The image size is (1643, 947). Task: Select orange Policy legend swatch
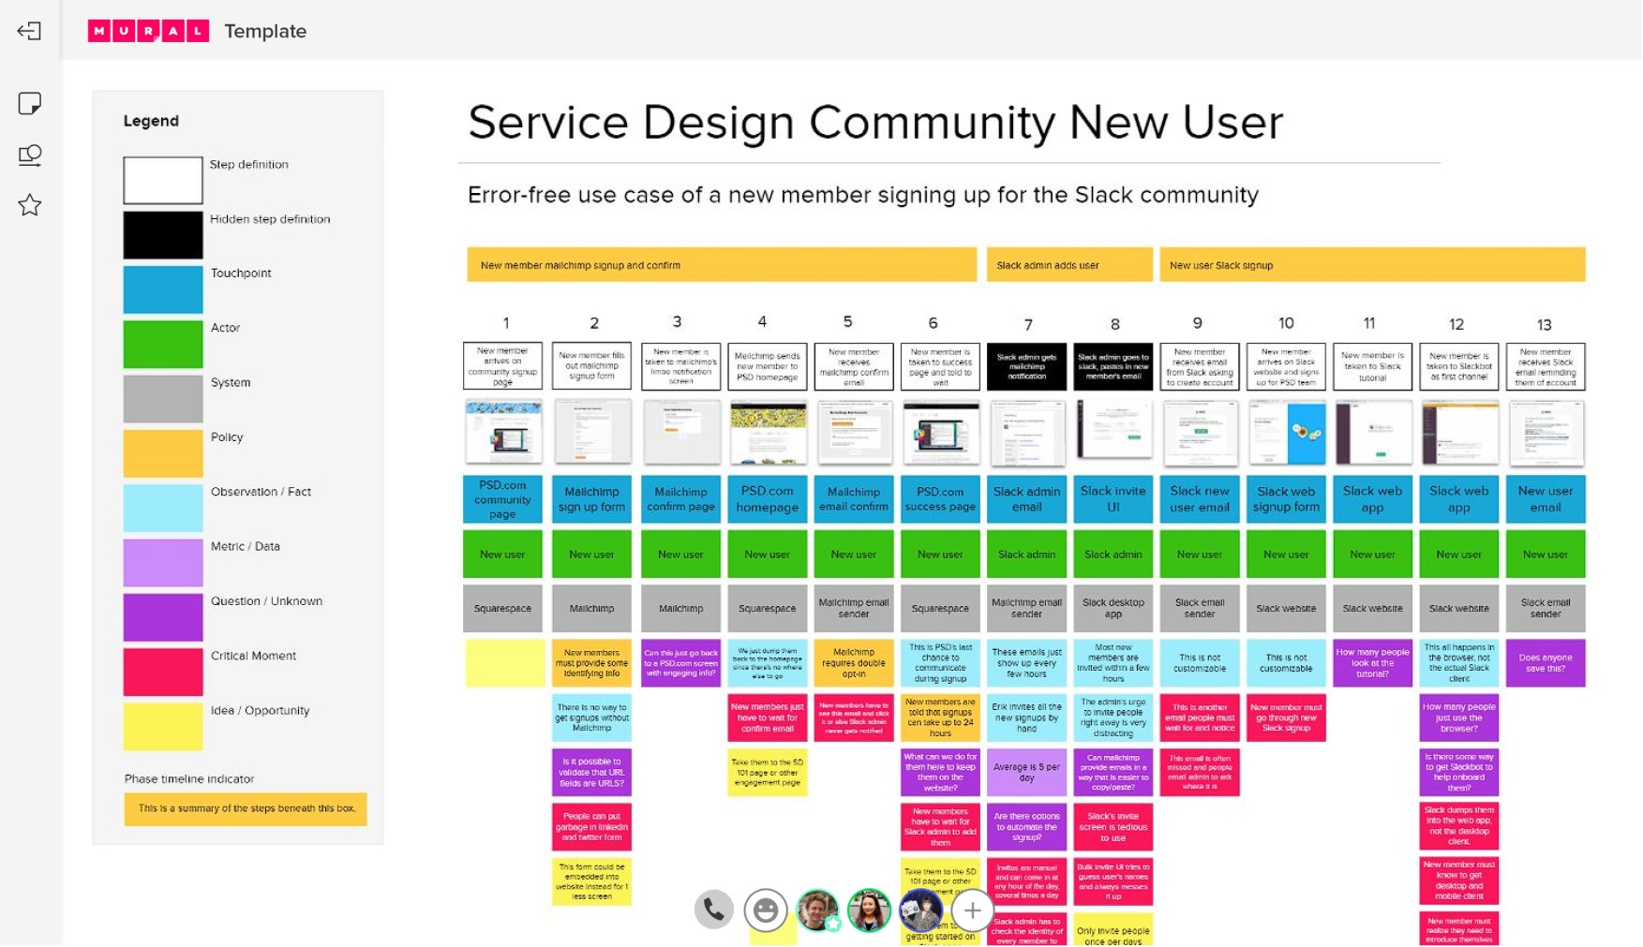(163, 453)
